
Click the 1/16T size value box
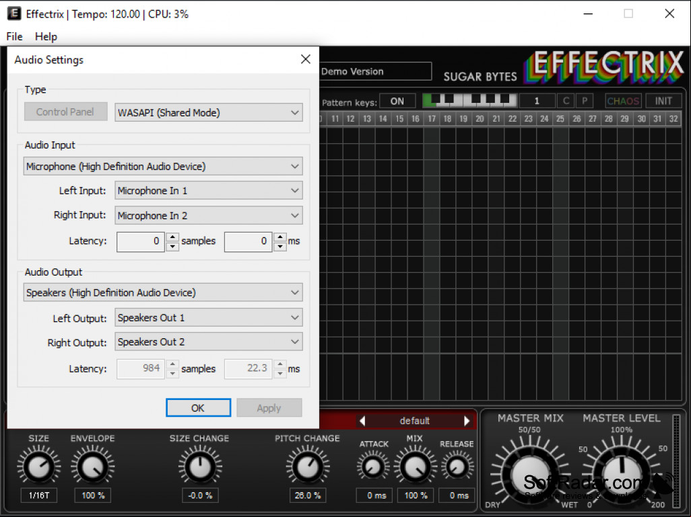click(39, 495)
